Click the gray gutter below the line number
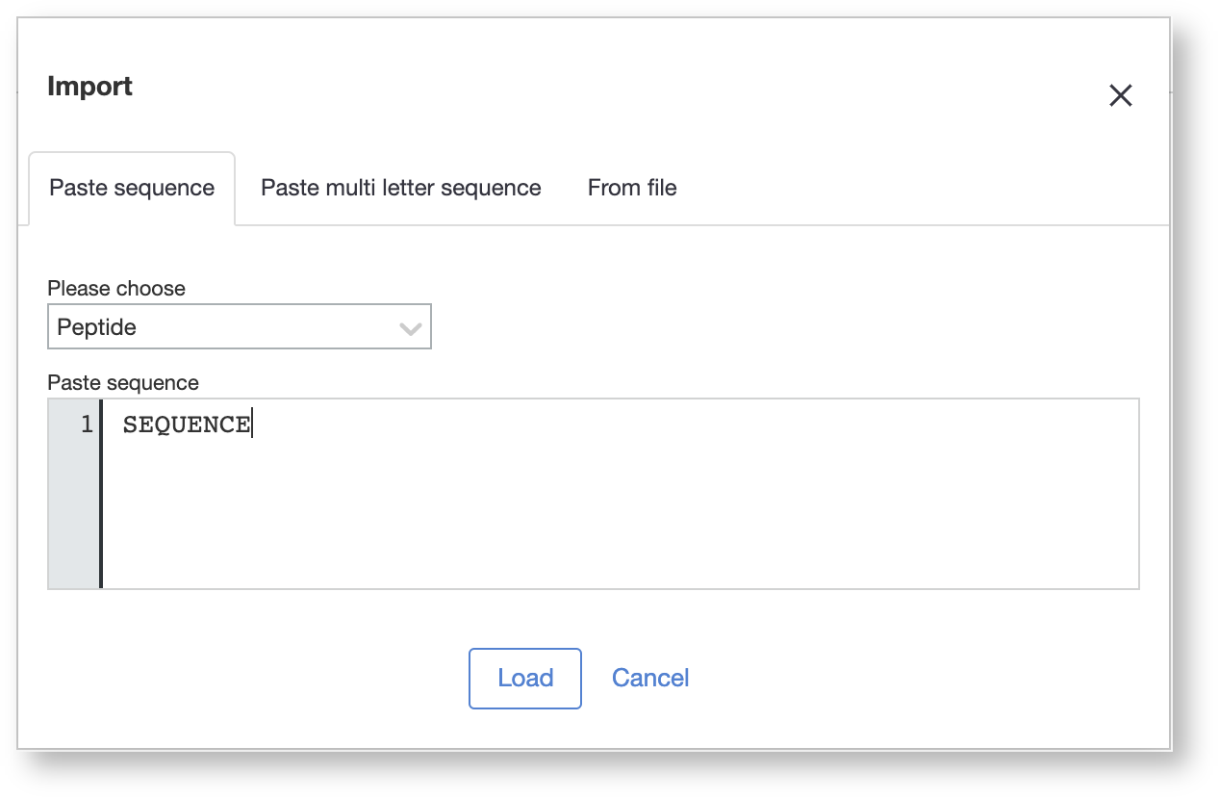This screenshot has width=1219, height=798. pos(73,520)
